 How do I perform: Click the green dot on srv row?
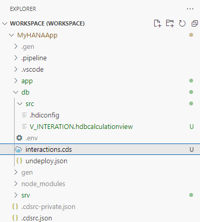pyautogui.click(x=191, y=195)
